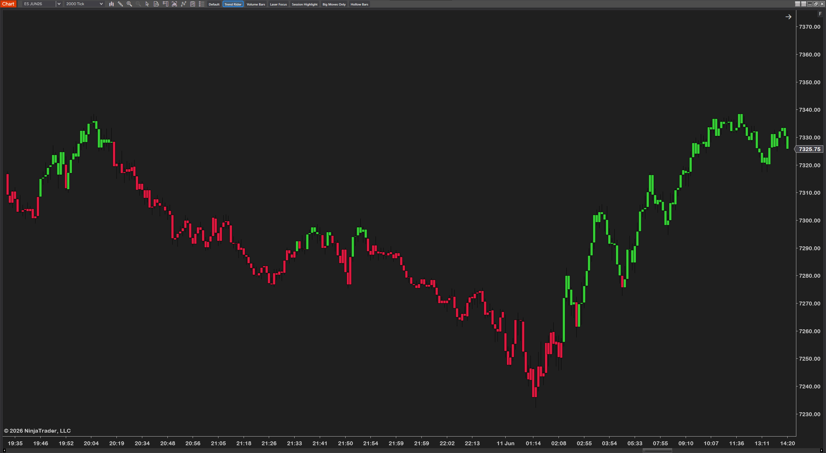Screen dimensions: 826x453
Task: Click the 01:14 time axis label
Action: click(533, 443)
